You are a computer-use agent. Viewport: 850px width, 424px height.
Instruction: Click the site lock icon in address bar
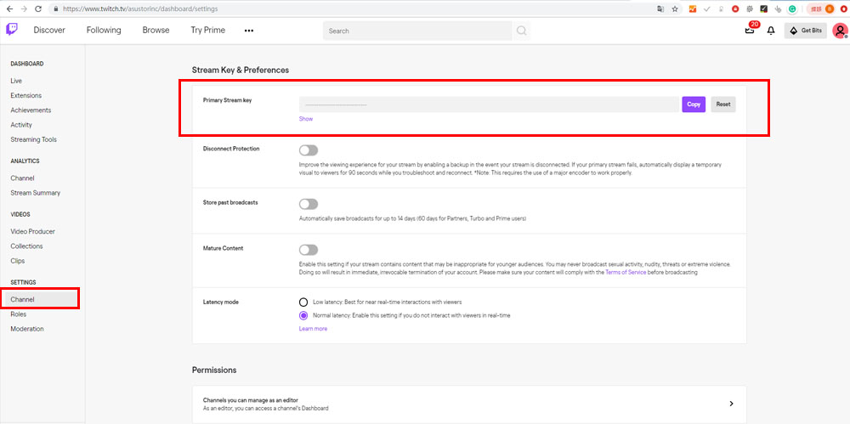(x=54, y=9)
